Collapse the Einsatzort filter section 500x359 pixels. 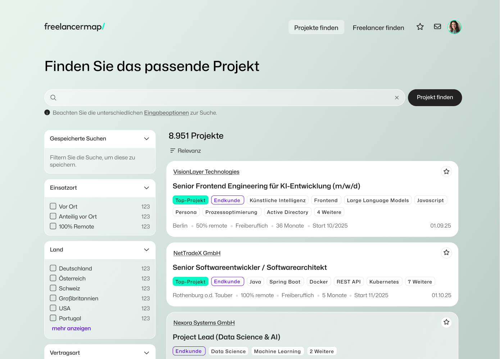(146, 188)
